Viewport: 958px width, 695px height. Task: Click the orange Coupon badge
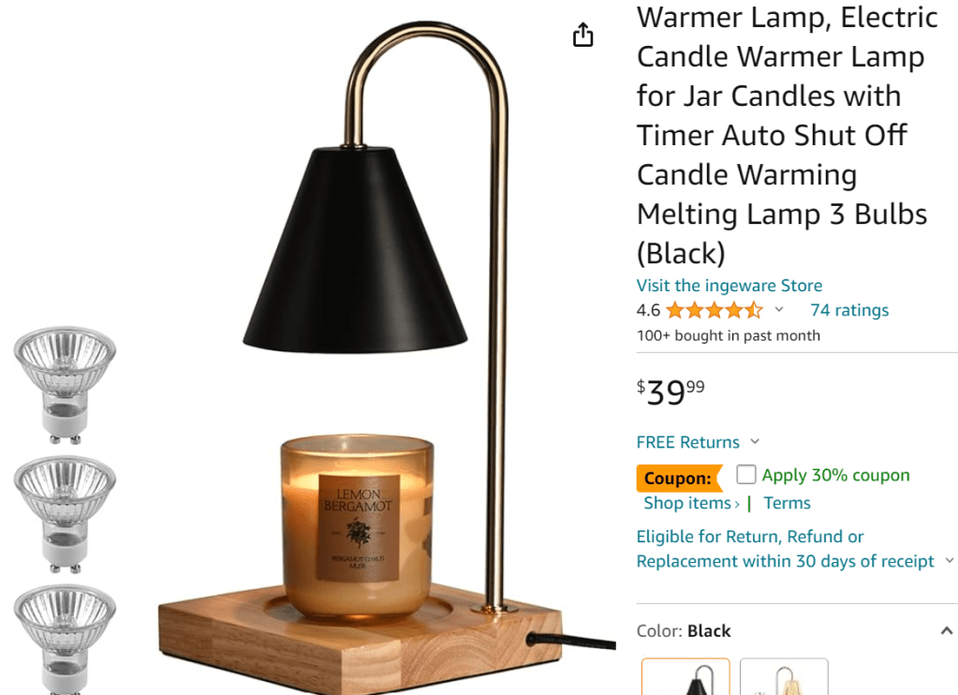pos(679,478)
